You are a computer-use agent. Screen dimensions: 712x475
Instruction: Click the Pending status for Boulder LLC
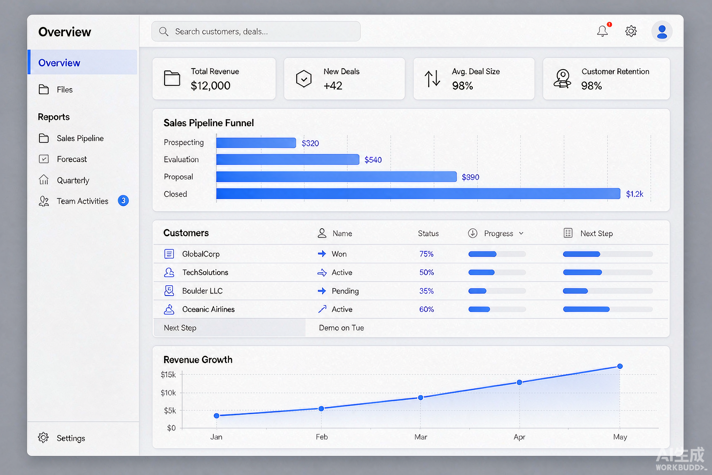pos(345,291)
